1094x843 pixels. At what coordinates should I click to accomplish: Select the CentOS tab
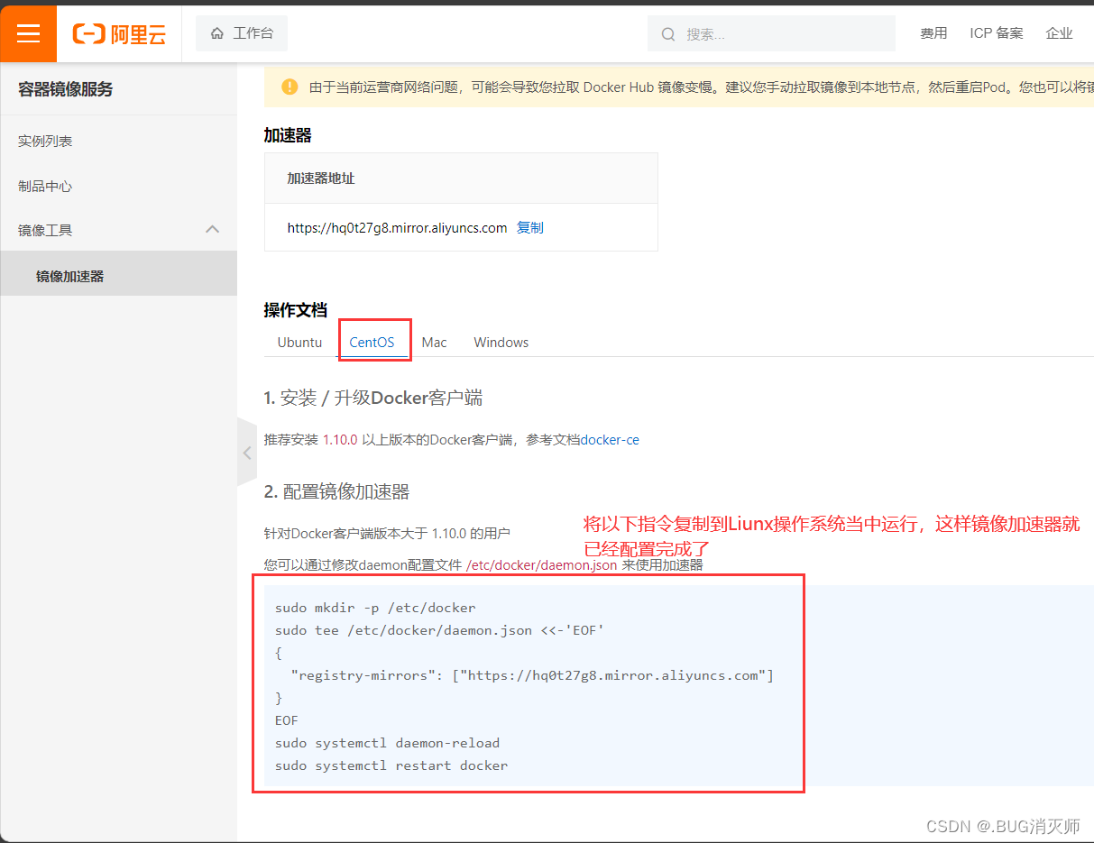coord(373,342)
